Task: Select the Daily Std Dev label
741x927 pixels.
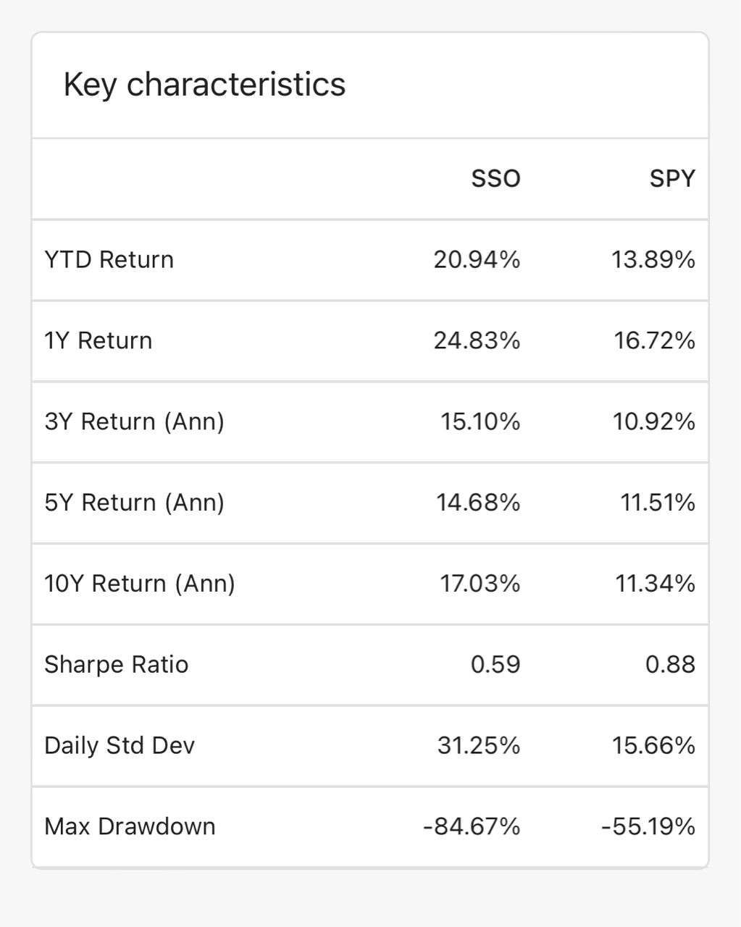Action: tap(120, 745)
